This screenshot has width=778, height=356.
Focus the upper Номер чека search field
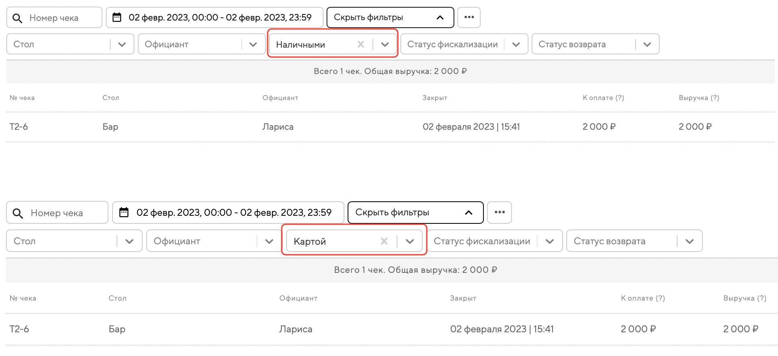pyautogui.click(x=60, y=18)
